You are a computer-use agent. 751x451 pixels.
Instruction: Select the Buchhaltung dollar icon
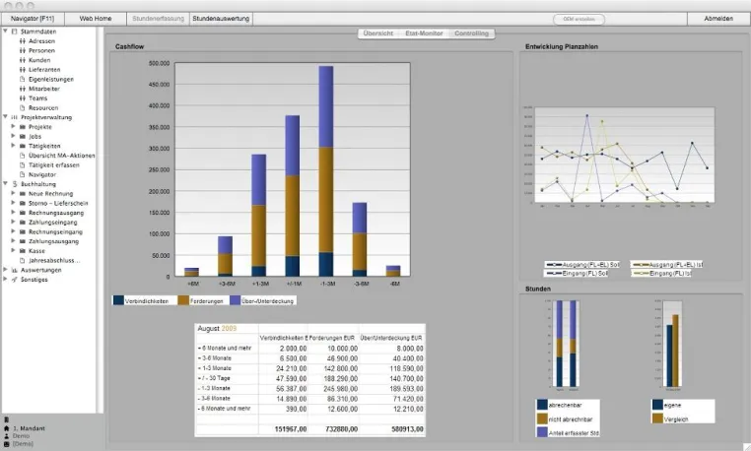point(15,184)
